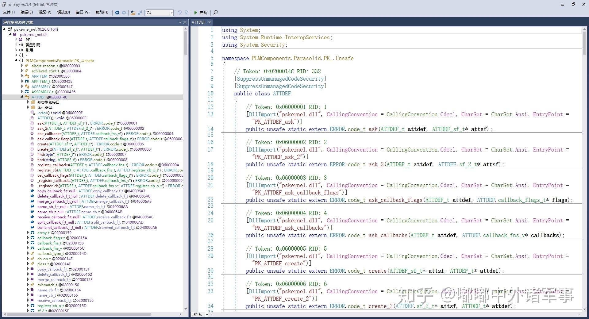The height and width of the screenshot is (319, 589).
Task: Open search with the magnifier icon
Action: (216, 13)
